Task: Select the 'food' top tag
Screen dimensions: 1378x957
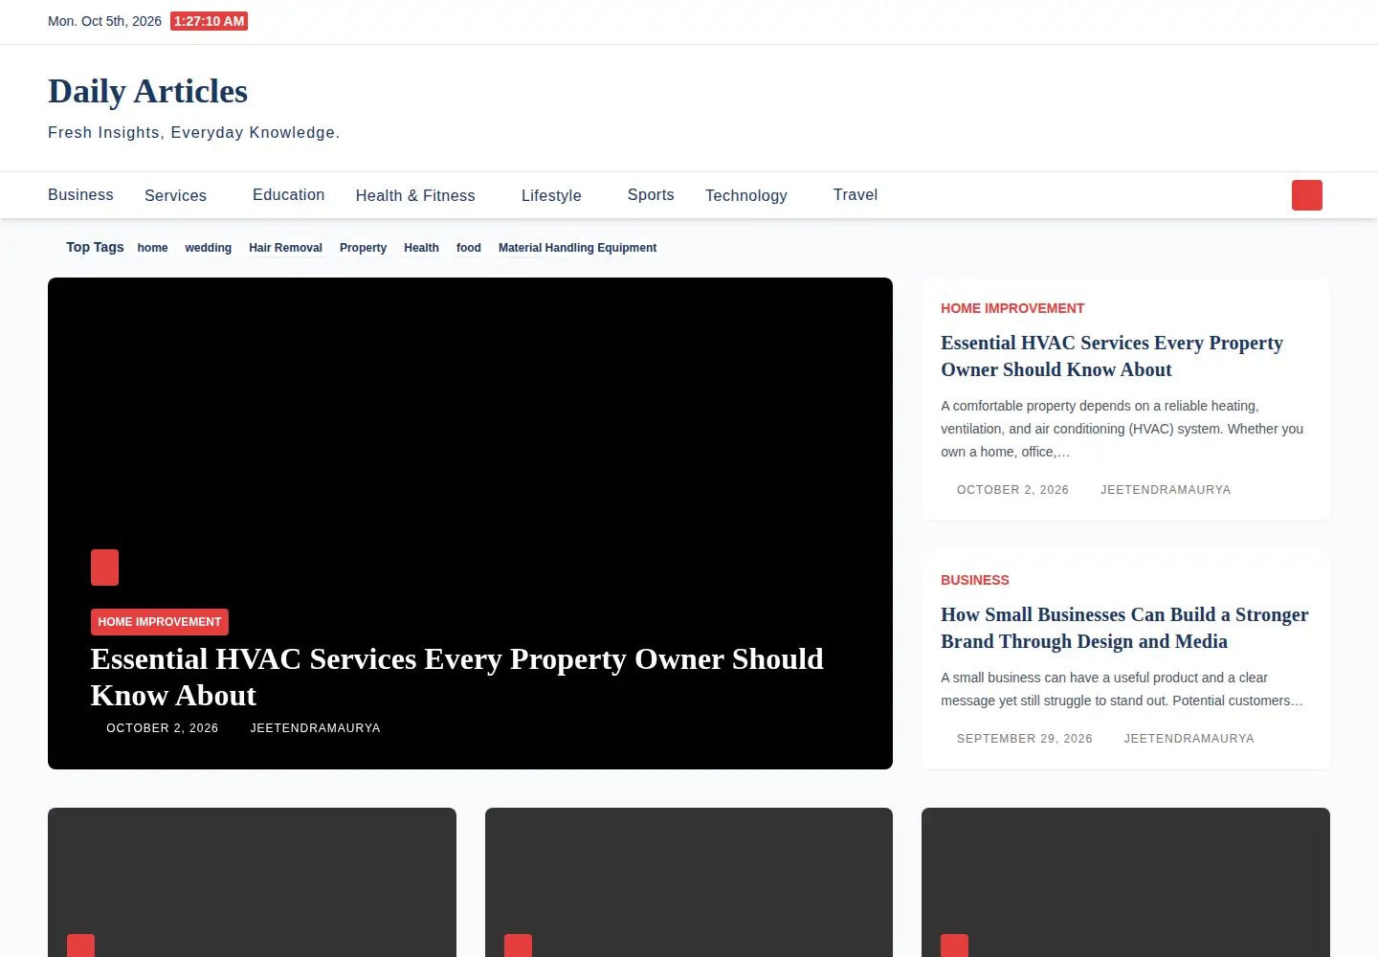Action: [x=469, y=248]
